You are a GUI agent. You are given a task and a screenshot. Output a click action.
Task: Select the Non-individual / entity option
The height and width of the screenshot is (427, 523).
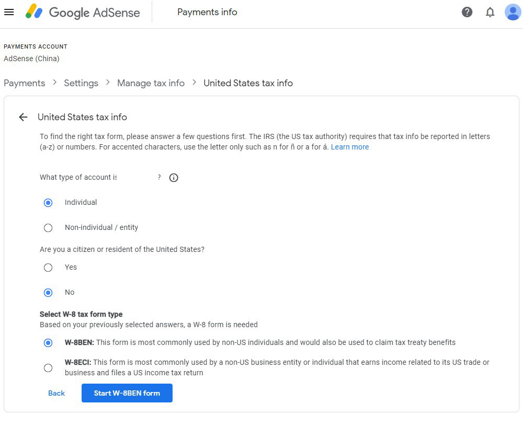pos(48,228)
